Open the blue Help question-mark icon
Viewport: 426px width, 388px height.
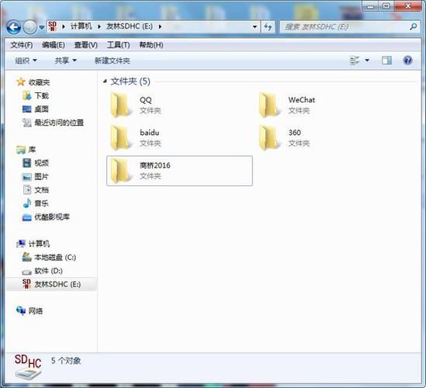(x=407, y=60)
